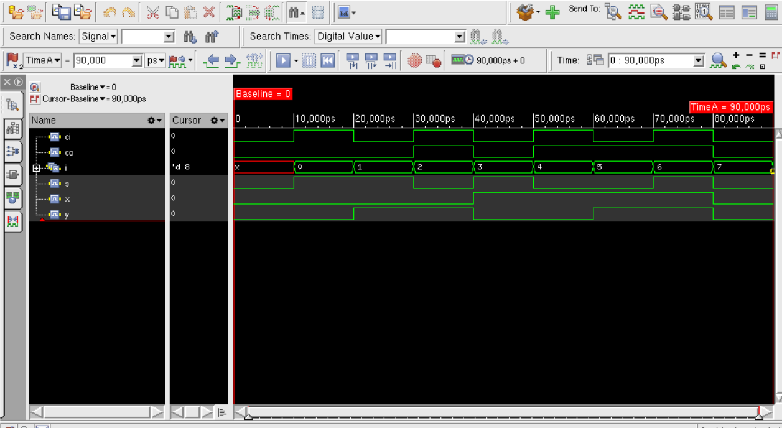
Task: Expand the signal i bus tree node
Action: click(x=36, y=168)
